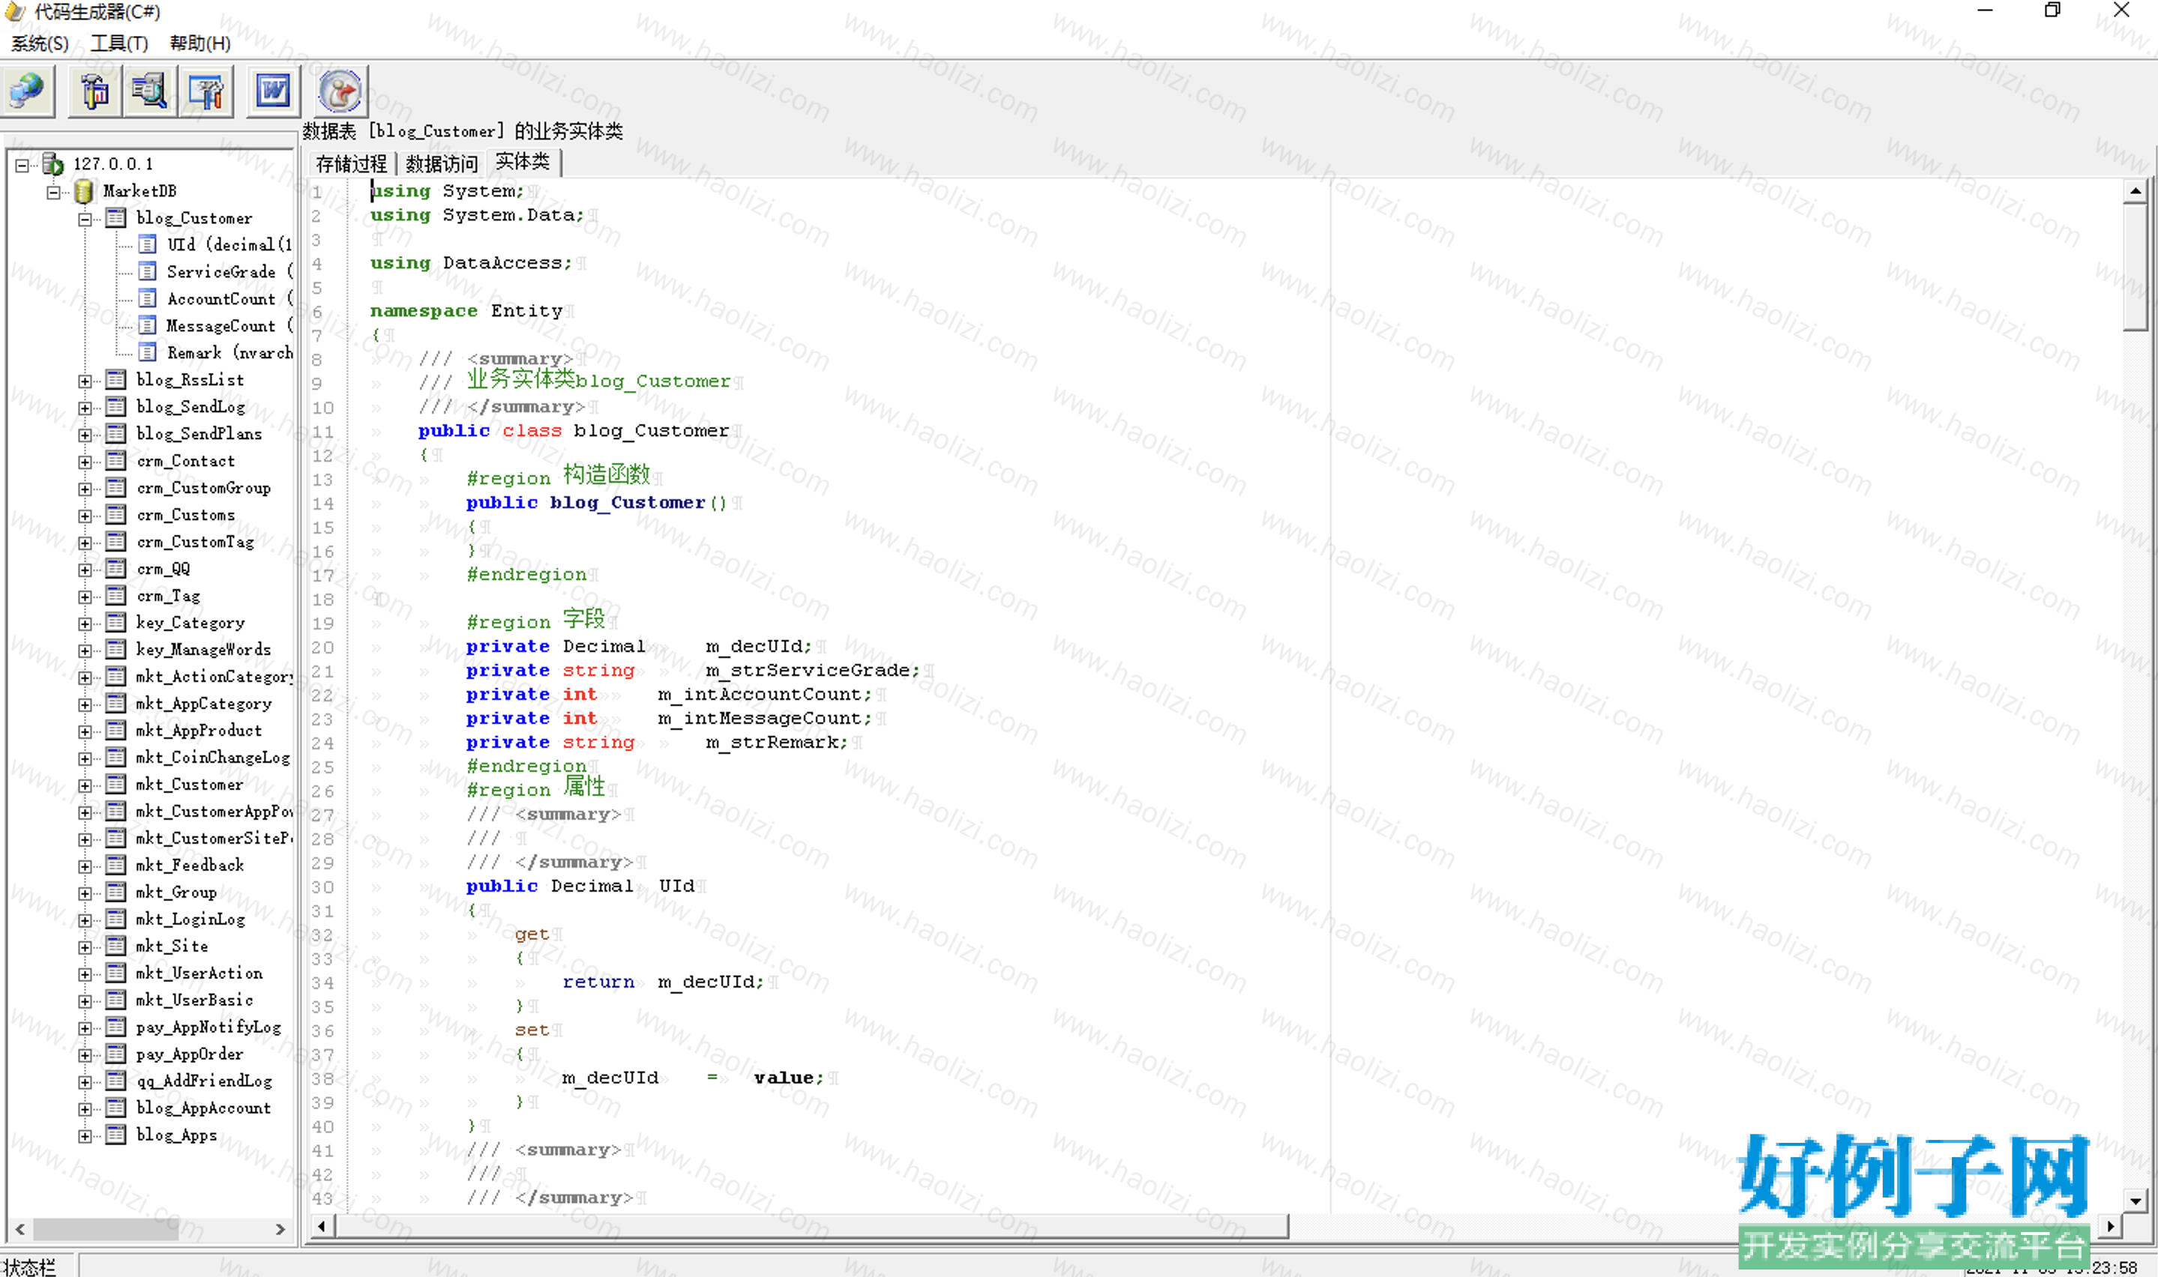This screenshot has height=1277, width=2158.
Task: Select the blog_AppAccount table name
Action: tap(203, 1108)
